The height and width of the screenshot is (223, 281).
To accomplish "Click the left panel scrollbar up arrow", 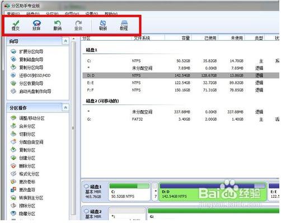I will [73, 39].
